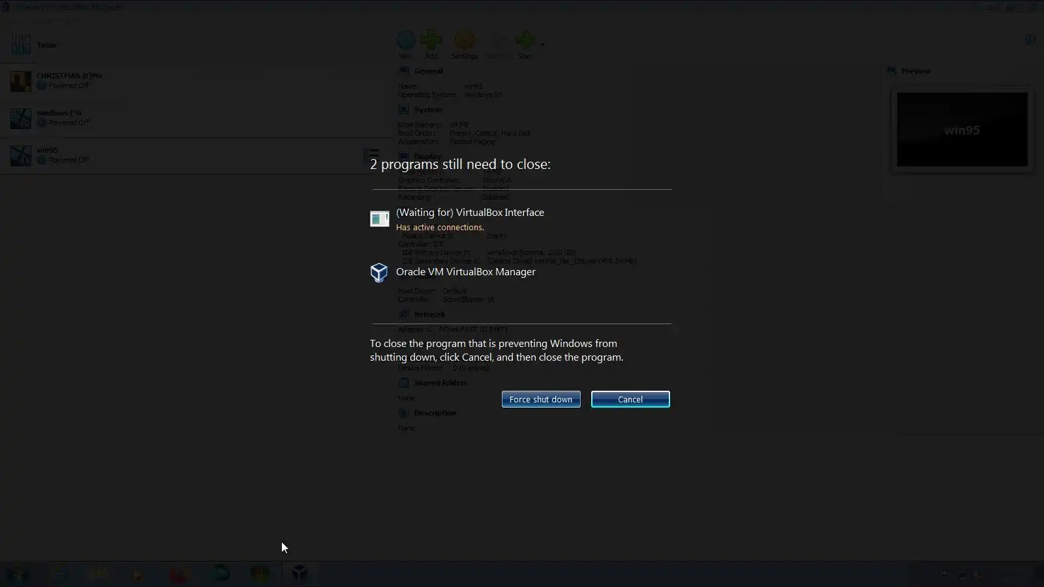
Task: Click the General section header in VirtualBox details
Action: (428, 71)
